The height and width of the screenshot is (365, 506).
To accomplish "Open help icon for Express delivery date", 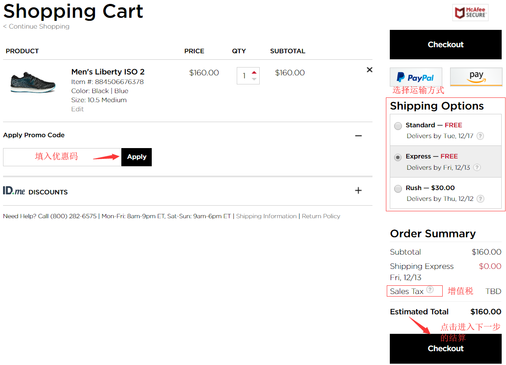I will click(477, 168).
